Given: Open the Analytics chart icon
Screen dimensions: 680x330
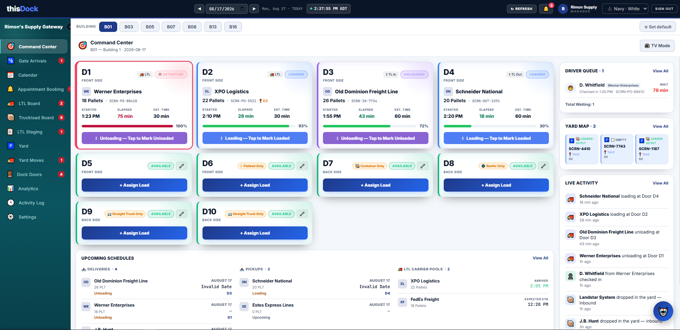Looking at the screenshot, I should (x=11, y=188).
